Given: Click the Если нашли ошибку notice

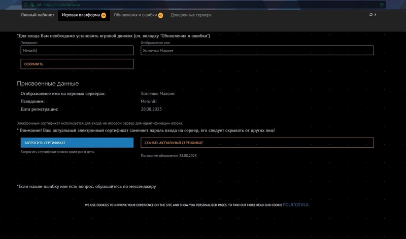Looking at the screenshot, I should click(86, 186).
